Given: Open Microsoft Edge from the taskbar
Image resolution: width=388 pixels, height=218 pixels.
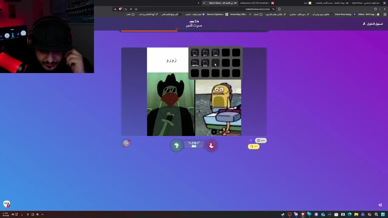Looking at the screenshot, I should point(350,214).
